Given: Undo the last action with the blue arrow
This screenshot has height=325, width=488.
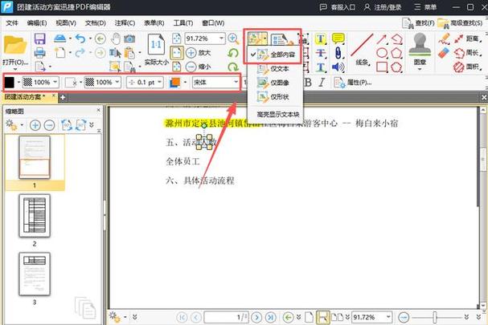Looking at the screenshot, I should click(80, 39).
